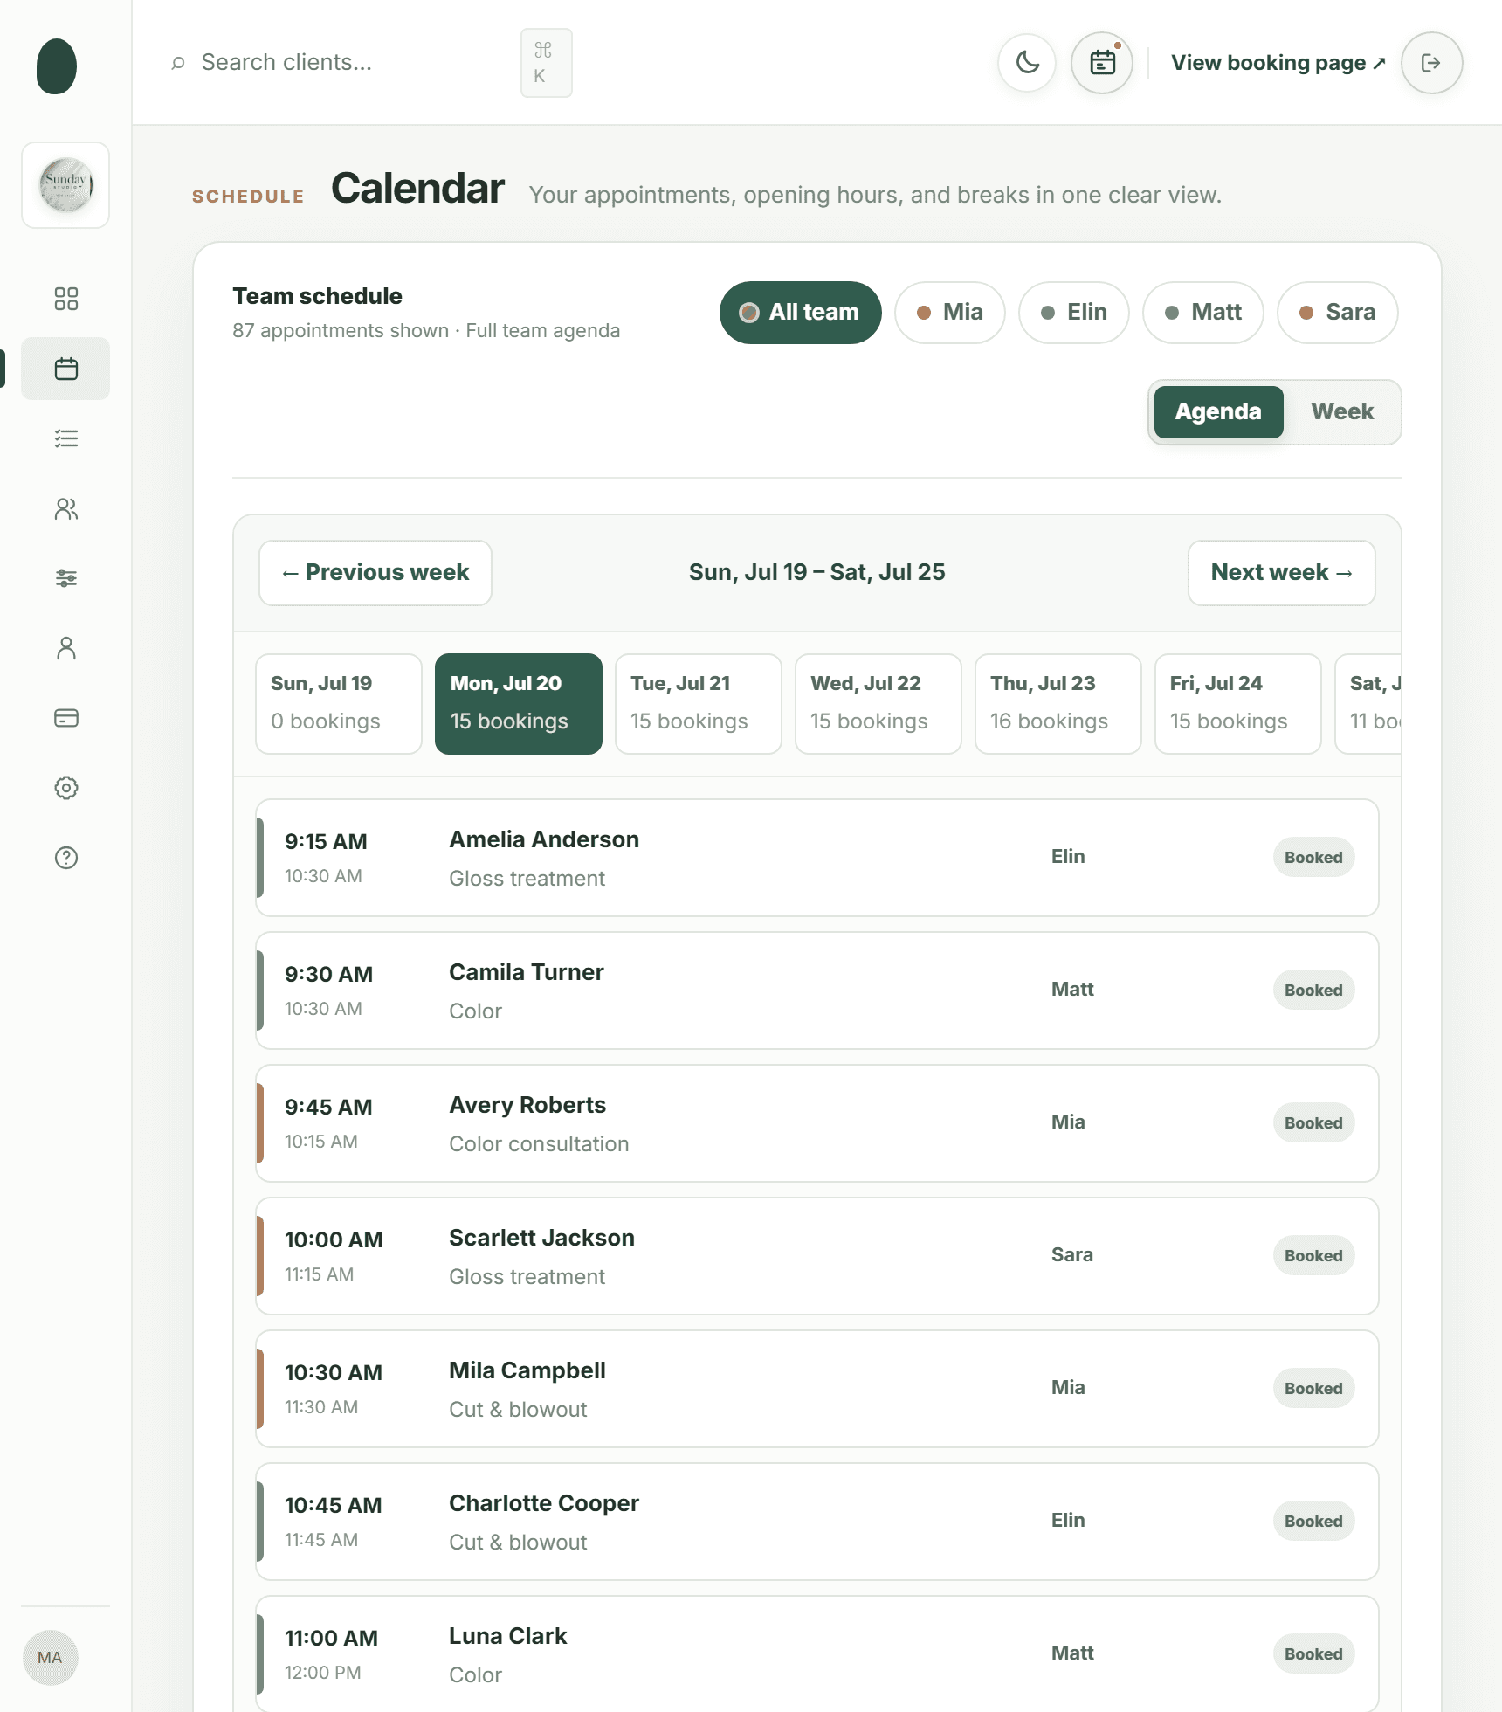Open Luna Clark appointment
This screenshot has width=1502, height=1712.
pos(817,1653)
